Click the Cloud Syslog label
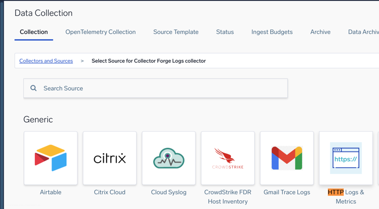This screenshot has width=379, height=209. tap(169, 193)
